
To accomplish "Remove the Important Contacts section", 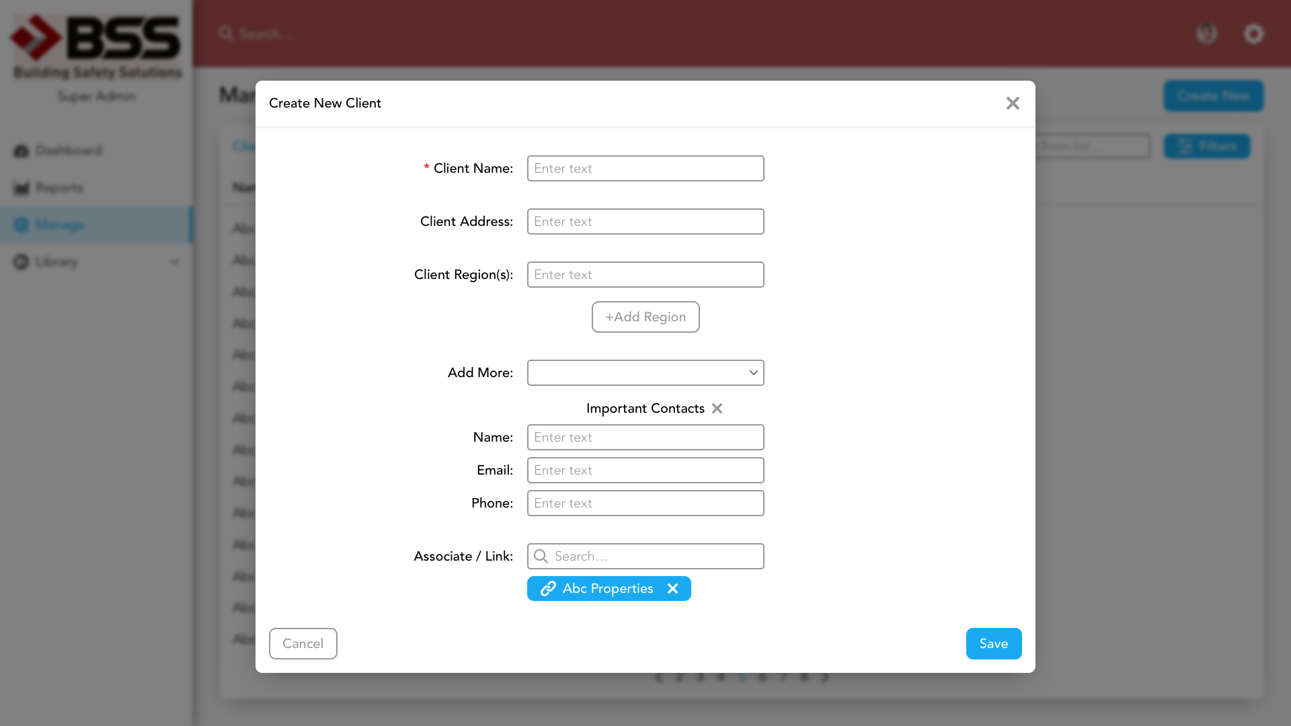I will [717, 409].
